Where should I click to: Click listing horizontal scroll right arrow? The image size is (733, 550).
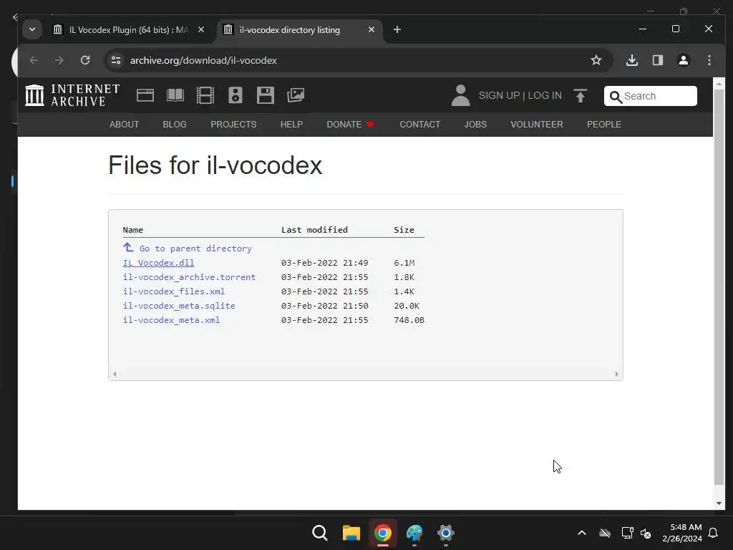[616, 374]
